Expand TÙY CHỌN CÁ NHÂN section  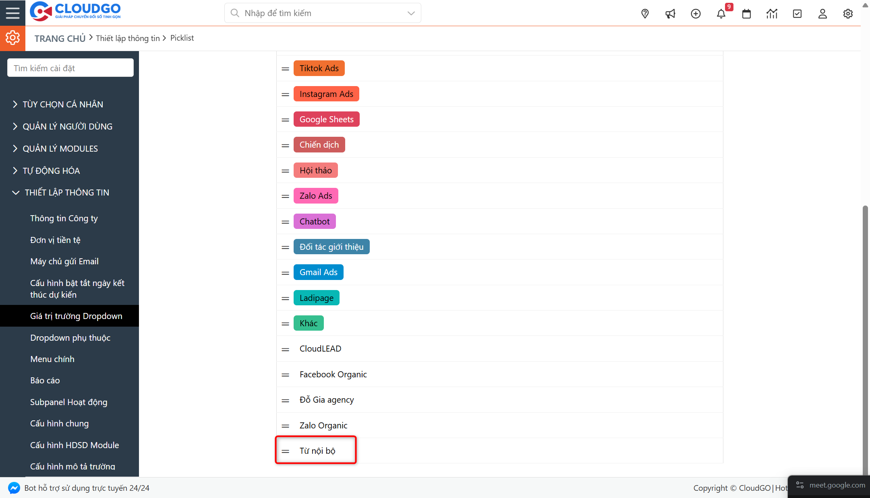point(63,104)
